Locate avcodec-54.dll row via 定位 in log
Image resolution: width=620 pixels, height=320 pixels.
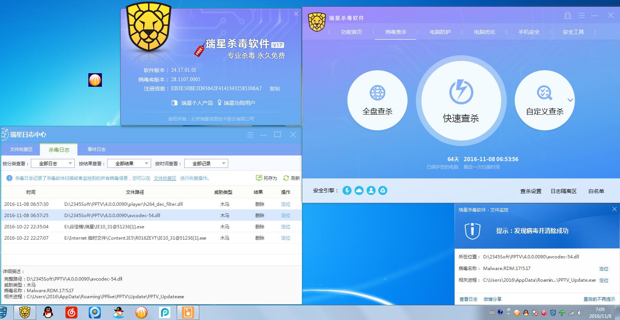[x=286, y=216]
